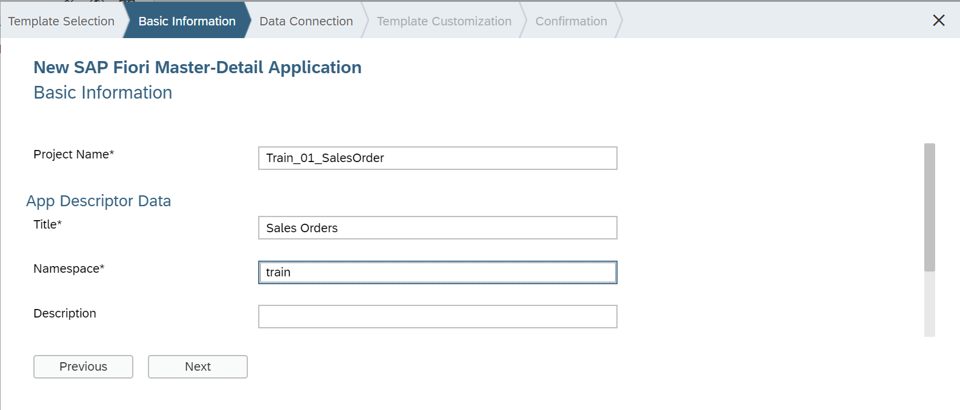This screenshot has height=410, width=960.
Task: Select the empty Description text box
Action: (438, 316)
